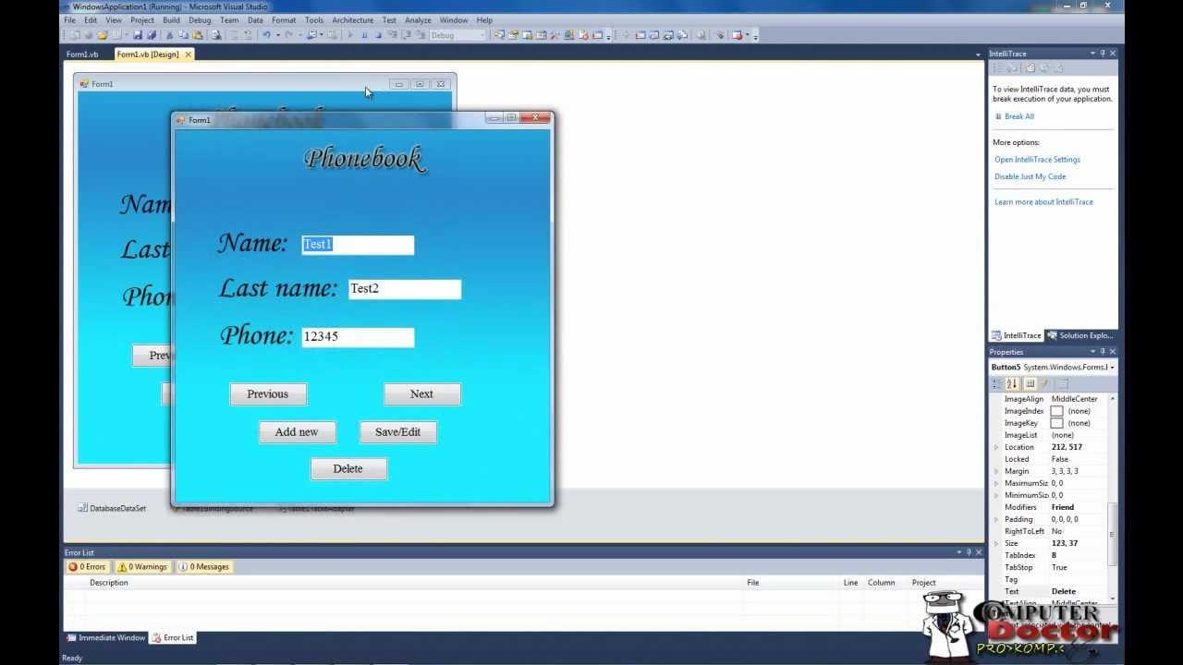Screen dimensions: 1183x665
Task: Click Disable Just My Code link
Action: click(x=1030, y=176)
